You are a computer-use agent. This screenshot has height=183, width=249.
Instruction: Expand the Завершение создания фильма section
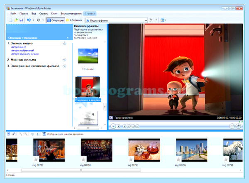64,66
